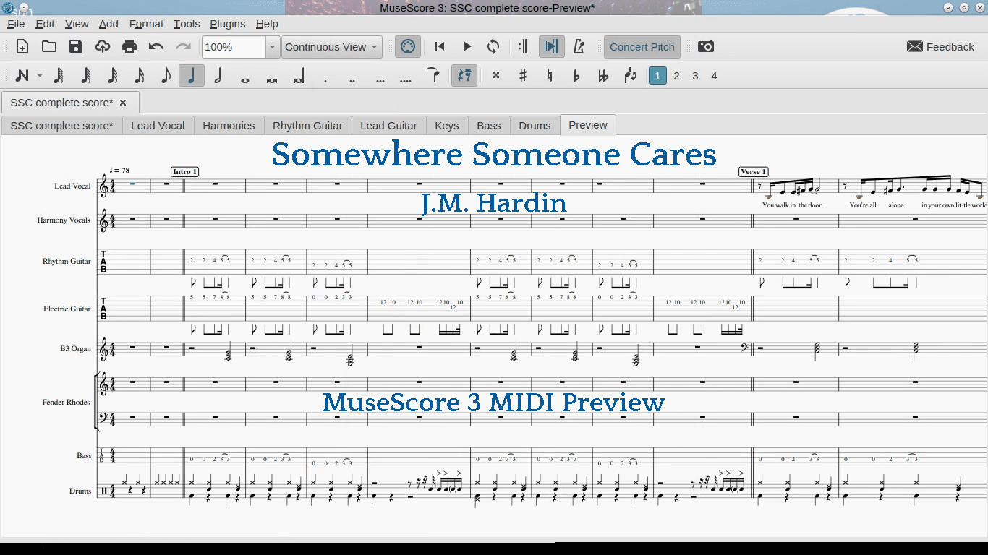Toggle play repeats button

524,47
